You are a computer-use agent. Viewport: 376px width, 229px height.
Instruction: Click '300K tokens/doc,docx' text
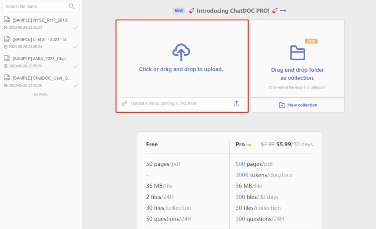point(264,175)
